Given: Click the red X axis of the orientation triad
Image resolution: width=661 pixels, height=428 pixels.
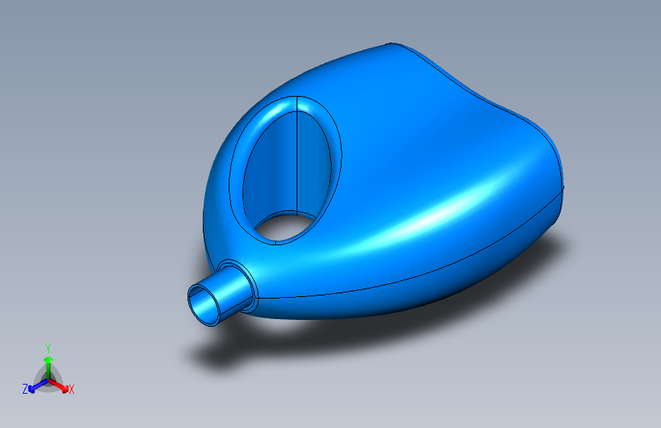Looking at the screenshot, I should pos(59,385).
